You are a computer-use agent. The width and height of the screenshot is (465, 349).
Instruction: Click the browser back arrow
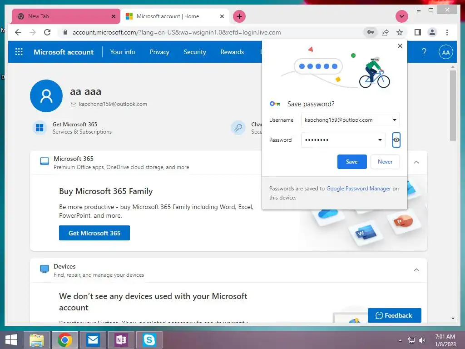click(x=18, y=32)
